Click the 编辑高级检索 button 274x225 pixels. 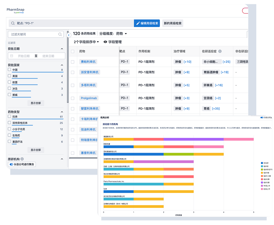(x=147, y=23)
